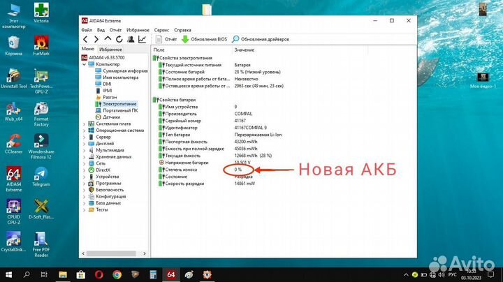Viewport: 503px width, 282px height.
Task: Select the Конфигурация tree item
Action: [x=107, y=196]
